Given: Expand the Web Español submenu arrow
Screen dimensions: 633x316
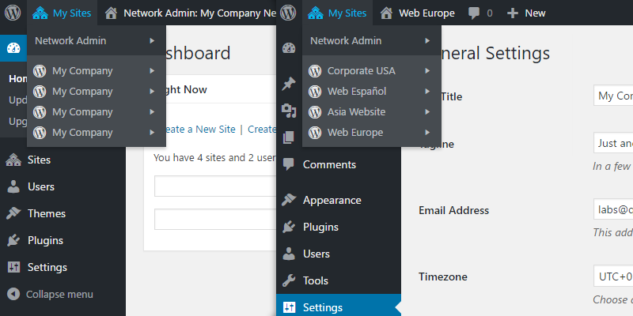Looking at the screenshot, I should [x=427, y=92].
